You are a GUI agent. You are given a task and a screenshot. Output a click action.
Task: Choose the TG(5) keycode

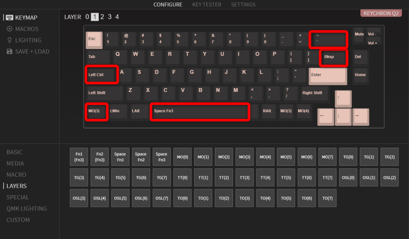(x=120, y=177)
